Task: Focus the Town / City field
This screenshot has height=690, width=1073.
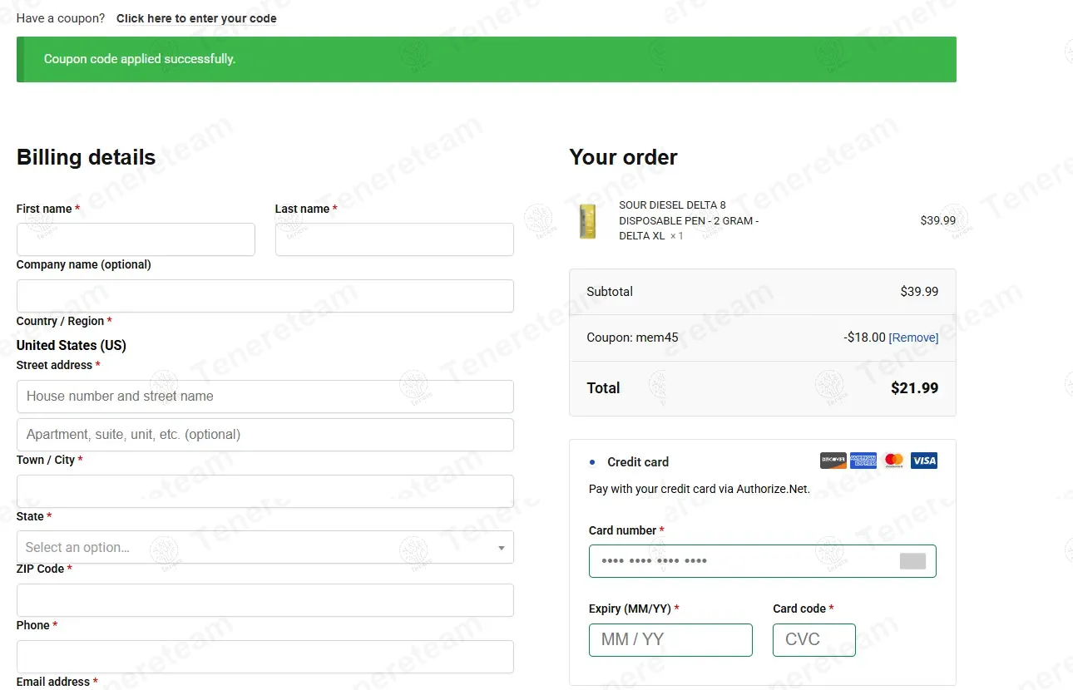Action: point(265,491)
